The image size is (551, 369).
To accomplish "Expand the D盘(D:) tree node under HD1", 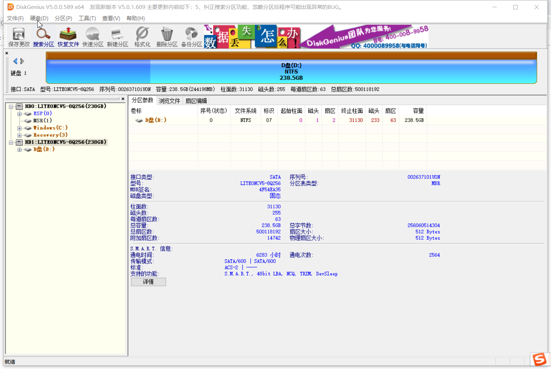I will click(x=20, y=150).
